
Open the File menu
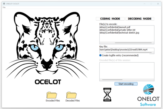pyautogui.click(x=4, y=7)
